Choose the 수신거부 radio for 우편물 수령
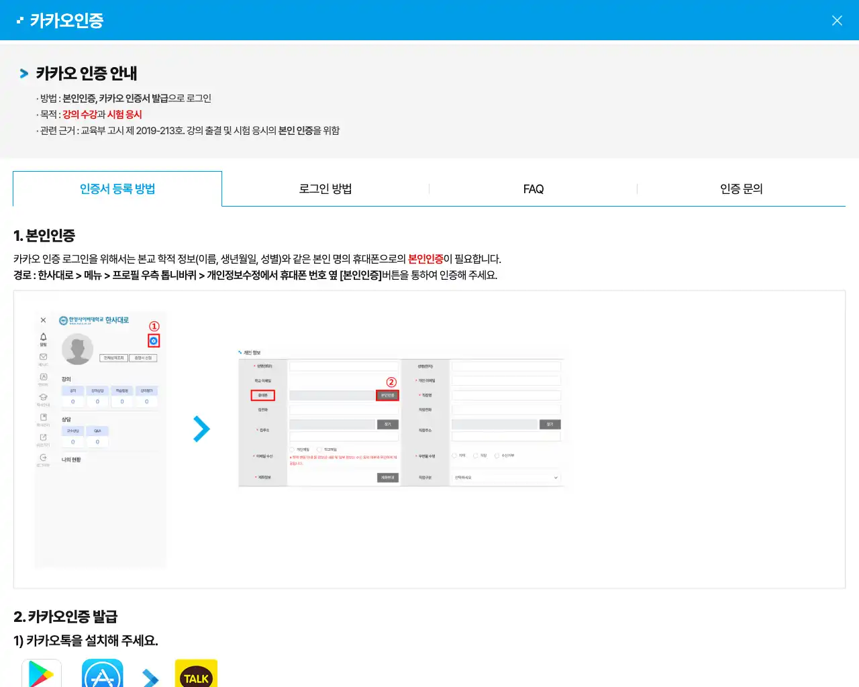 (496, 454)
